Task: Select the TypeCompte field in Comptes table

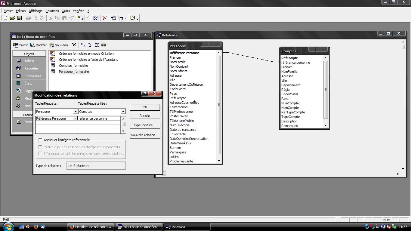Action: tap(291, 117)
